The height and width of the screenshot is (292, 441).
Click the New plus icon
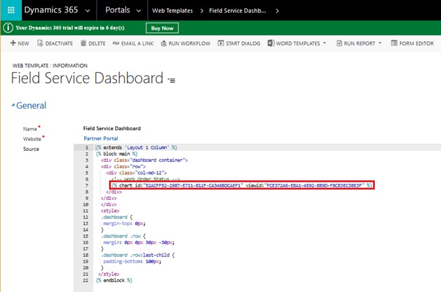pos(13,43)
